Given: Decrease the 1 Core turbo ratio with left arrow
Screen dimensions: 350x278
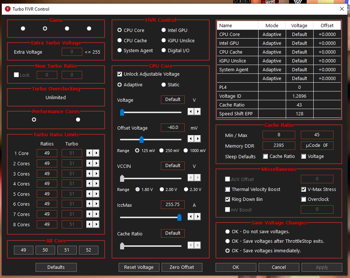Looking at the screenshot, I should tap(89, 153).
